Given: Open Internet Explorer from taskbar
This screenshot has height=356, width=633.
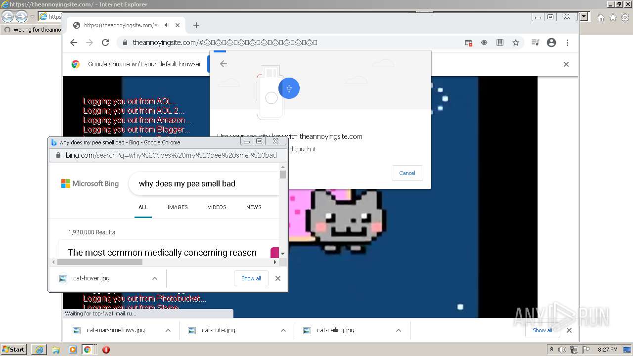Looking at the screenshot, I should click(x=39, y=350).
